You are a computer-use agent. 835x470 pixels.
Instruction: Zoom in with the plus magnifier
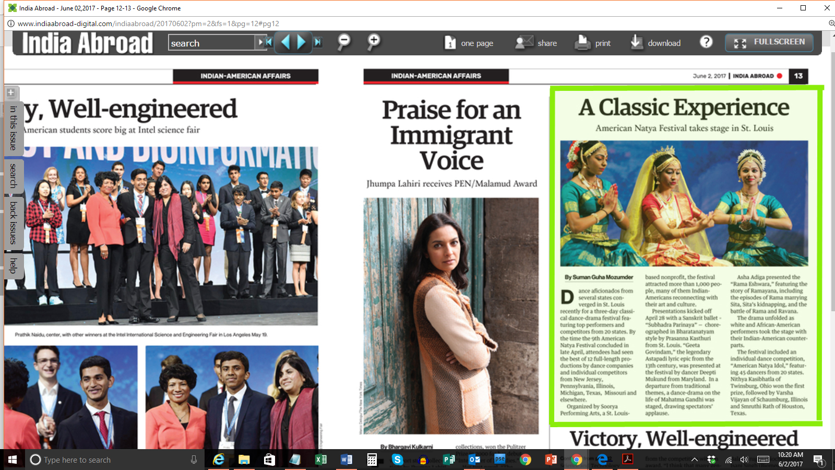(x=374, y=42)
